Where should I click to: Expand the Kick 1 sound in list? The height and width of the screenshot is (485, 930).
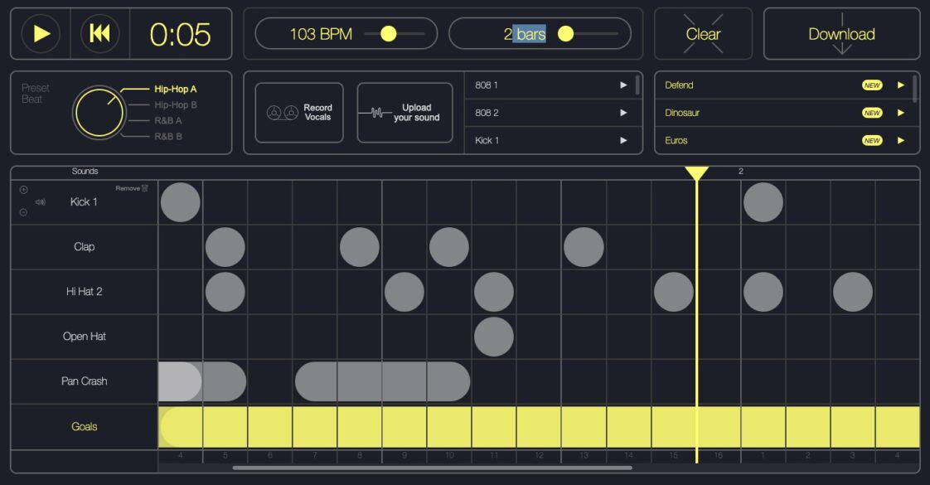(x=623, y=140)
